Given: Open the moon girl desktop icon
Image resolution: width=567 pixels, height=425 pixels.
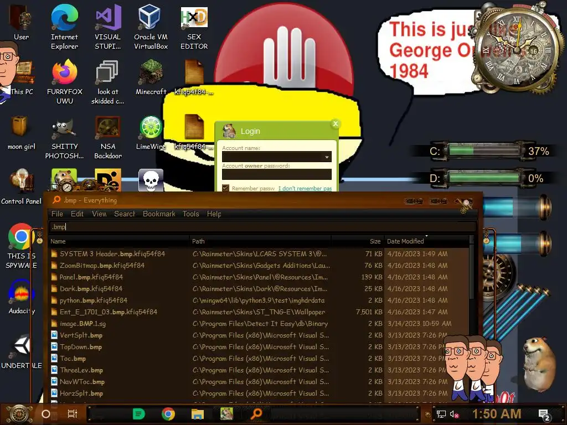Looking at the screenshot, I should tap(22, 132).
